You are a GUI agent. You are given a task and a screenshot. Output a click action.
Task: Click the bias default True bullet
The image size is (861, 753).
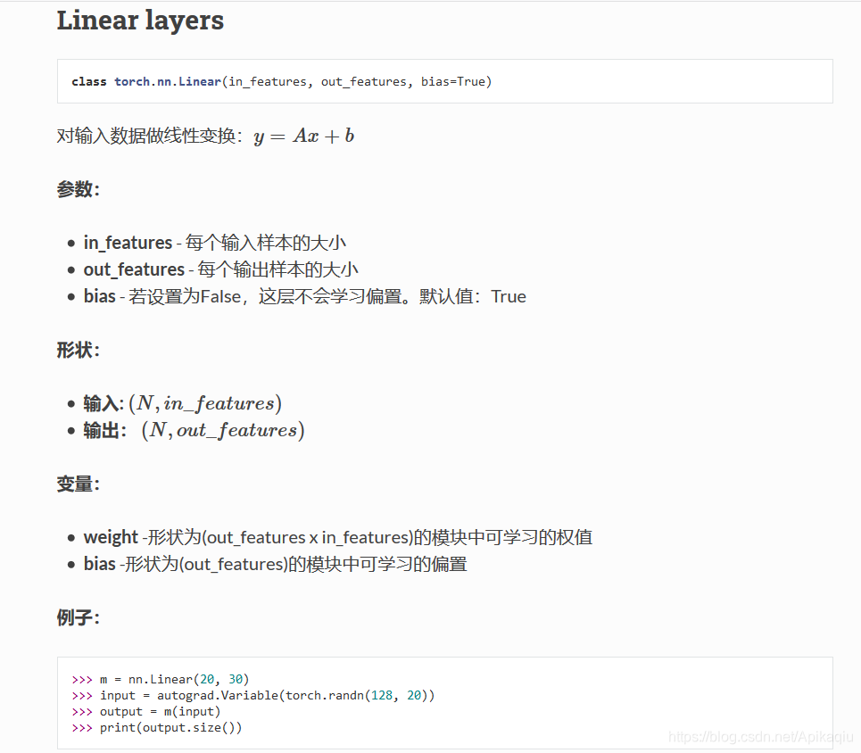click(305, 296)
